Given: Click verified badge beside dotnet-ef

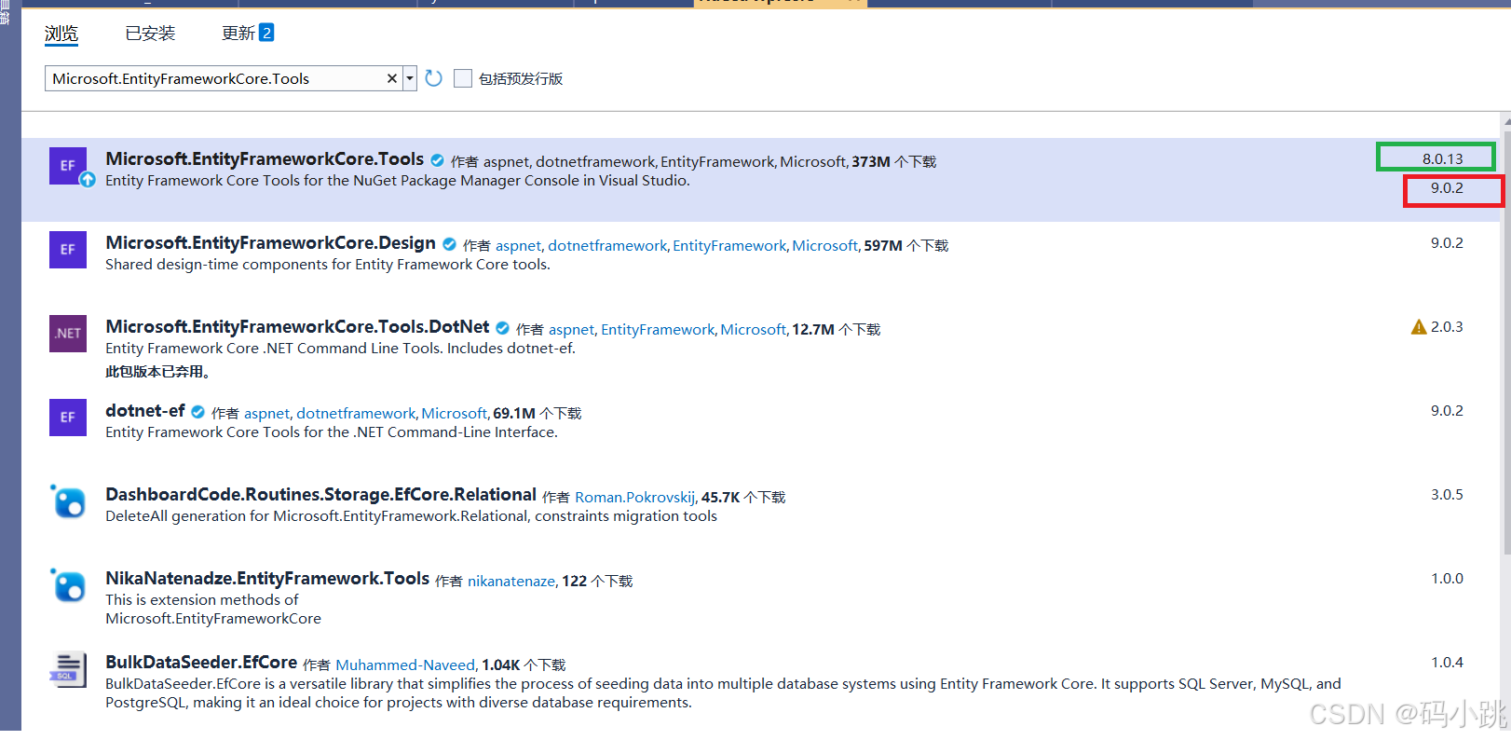Looking at the screenshot, I should tap(197, 412).
